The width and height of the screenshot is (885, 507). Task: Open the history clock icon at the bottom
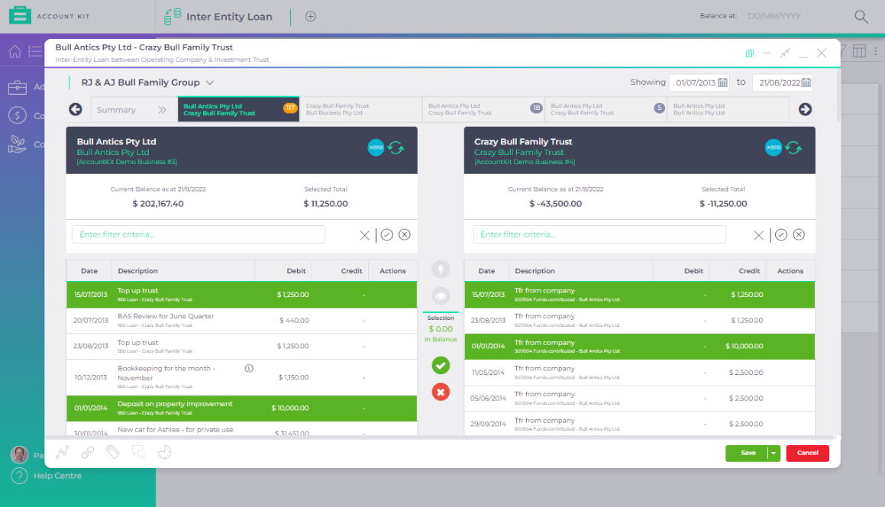click(165, 452)
